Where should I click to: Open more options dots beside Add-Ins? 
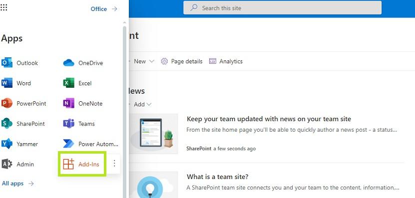114,164
